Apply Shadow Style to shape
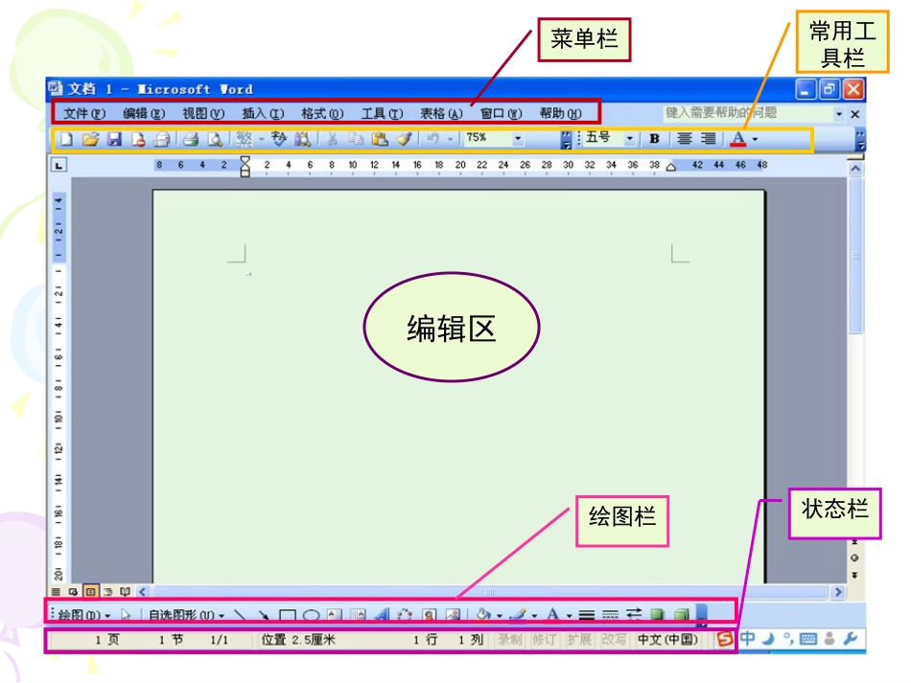The image size is (911, 683). pyautogui.click(x=657, y=615)
